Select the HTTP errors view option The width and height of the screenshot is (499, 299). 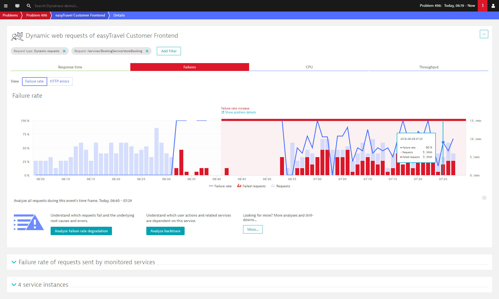(x=60, y=81)
